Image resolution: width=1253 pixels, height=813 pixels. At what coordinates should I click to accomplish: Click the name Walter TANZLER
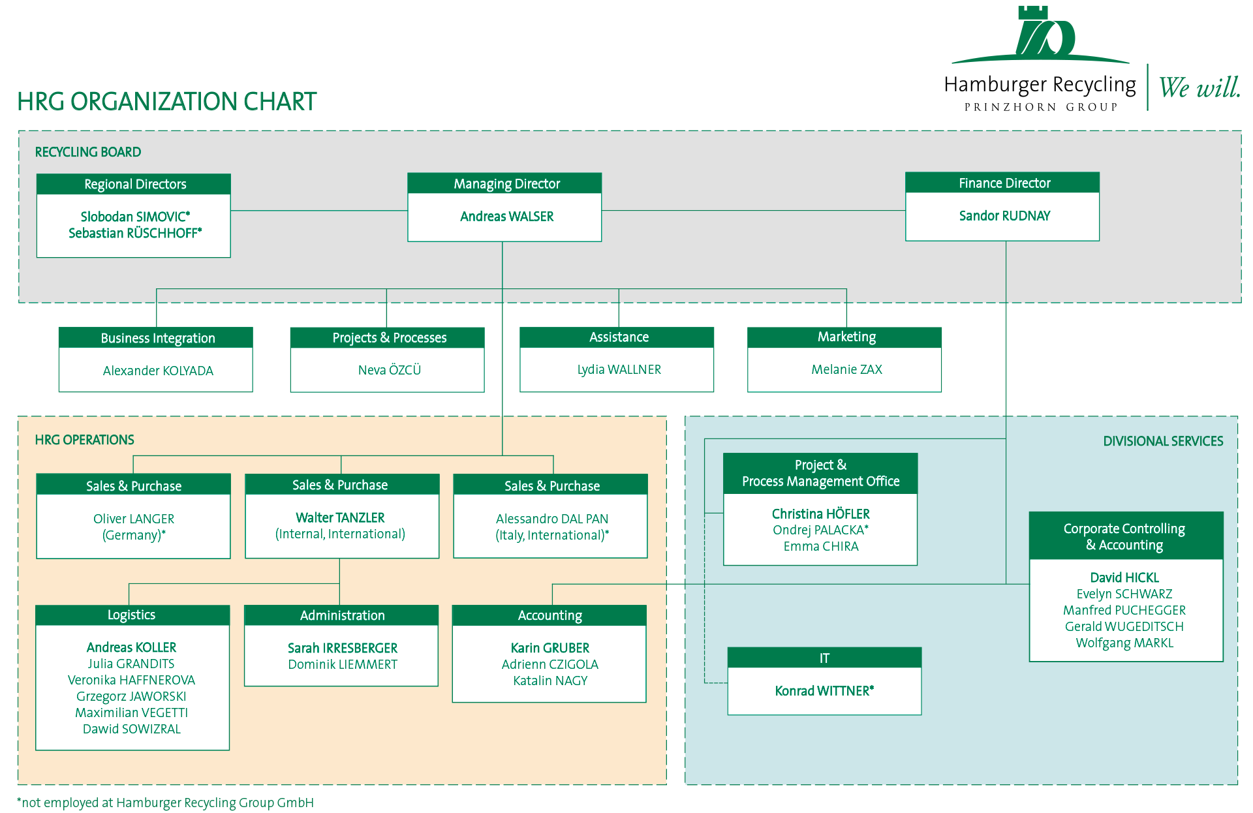coord(340,517)
